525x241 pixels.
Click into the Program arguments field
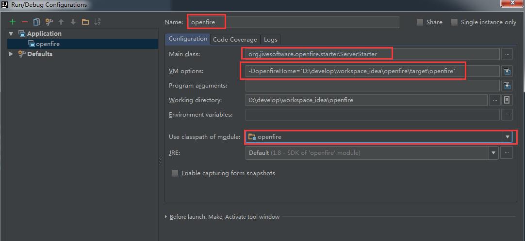tap(373, 86)
